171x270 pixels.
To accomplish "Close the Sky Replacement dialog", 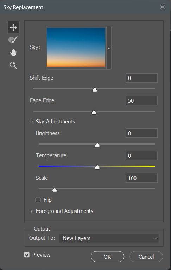I will 163,7.
